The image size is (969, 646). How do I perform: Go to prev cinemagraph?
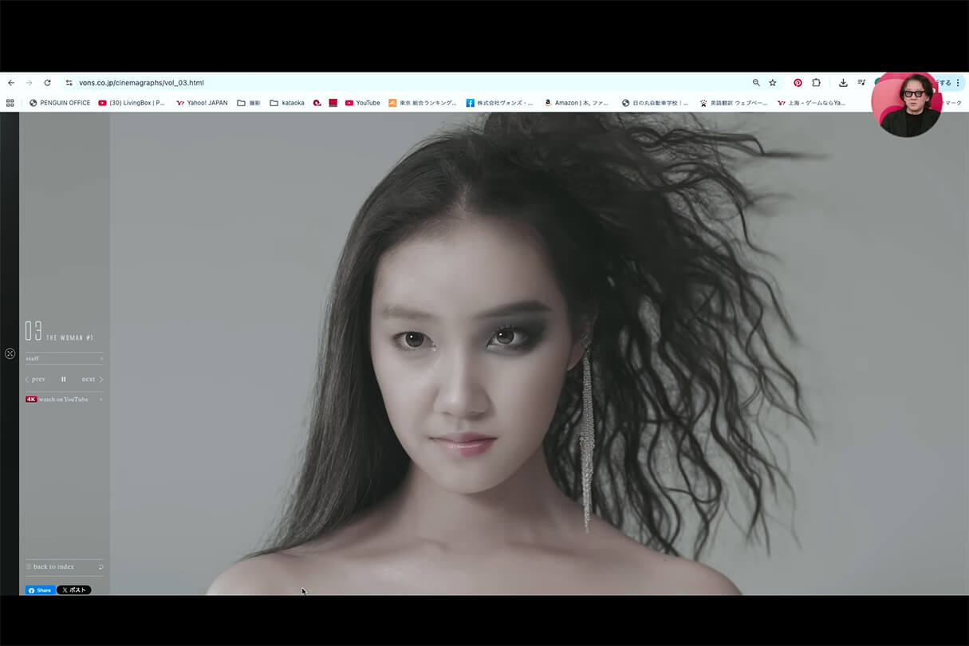(x=35, y=380)
